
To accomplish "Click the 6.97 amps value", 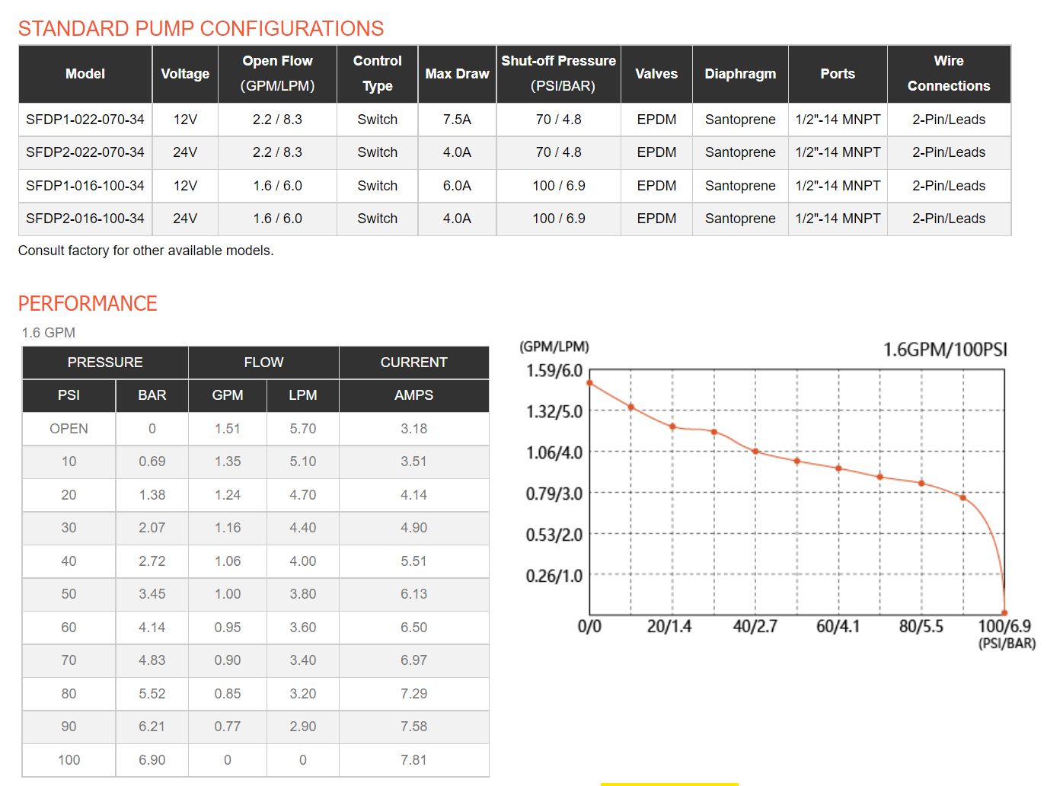I will point(414,660).
